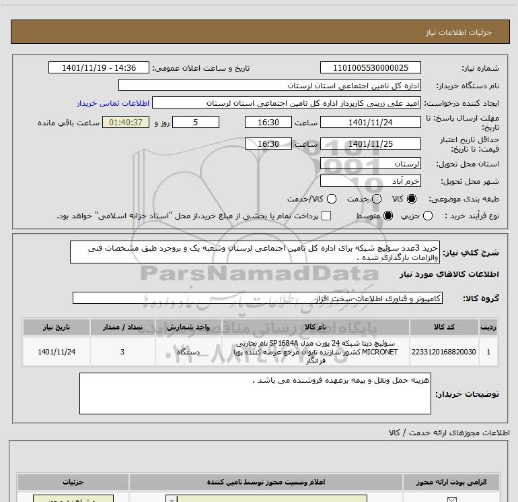Click the unit cell دستگاه
The height and width of the screenshot is (502, 518).
[x=188, y=352]
